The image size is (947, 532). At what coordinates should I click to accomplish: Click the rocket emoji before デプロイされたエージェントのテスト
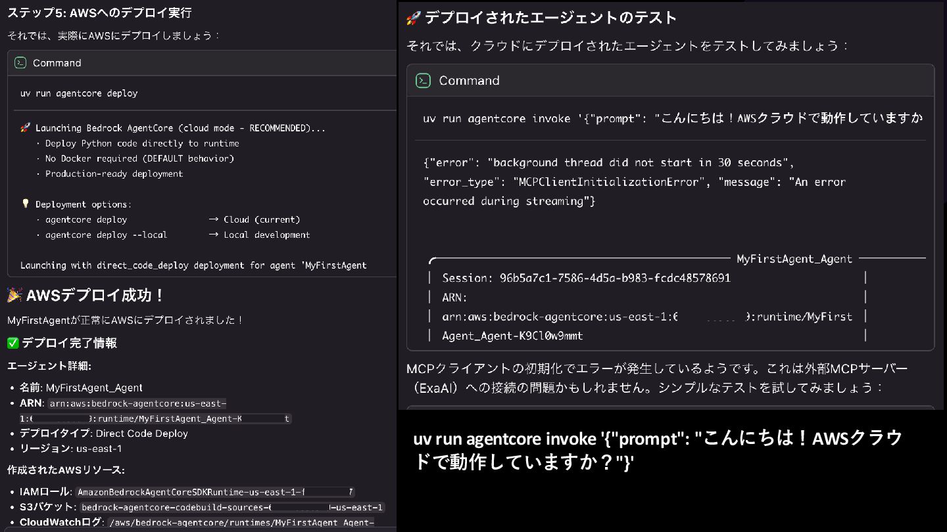(x=413, y=18)
